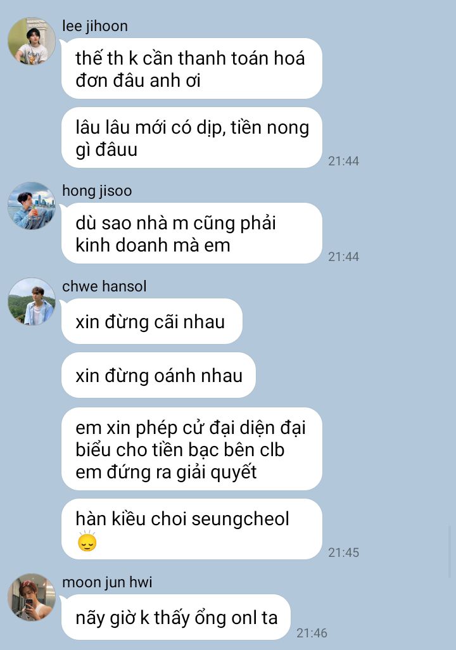
Task: Tap the moon jun hwi name label
Action: click(107, 582)
